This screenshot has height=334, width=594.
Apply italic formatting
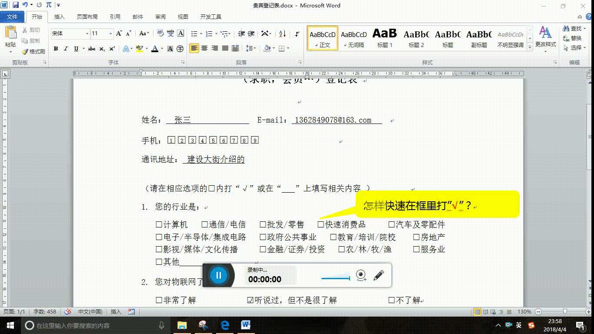click(66, 49)
